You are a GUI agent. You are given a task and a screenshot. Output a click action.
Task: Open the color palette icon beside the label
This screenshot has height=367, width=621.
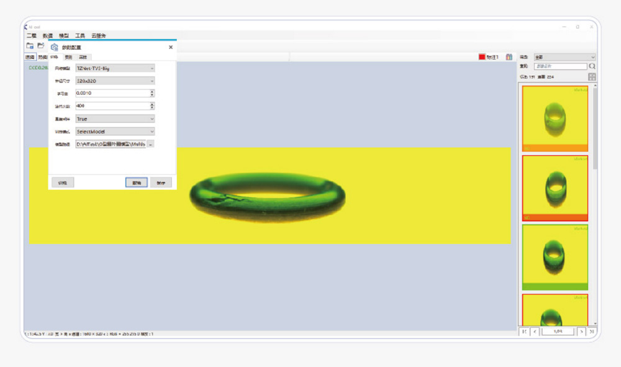[x=509, y=57]
